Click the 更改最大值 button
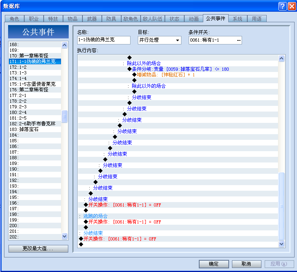Viewport: 297px width, 272px height. point(38,249)
